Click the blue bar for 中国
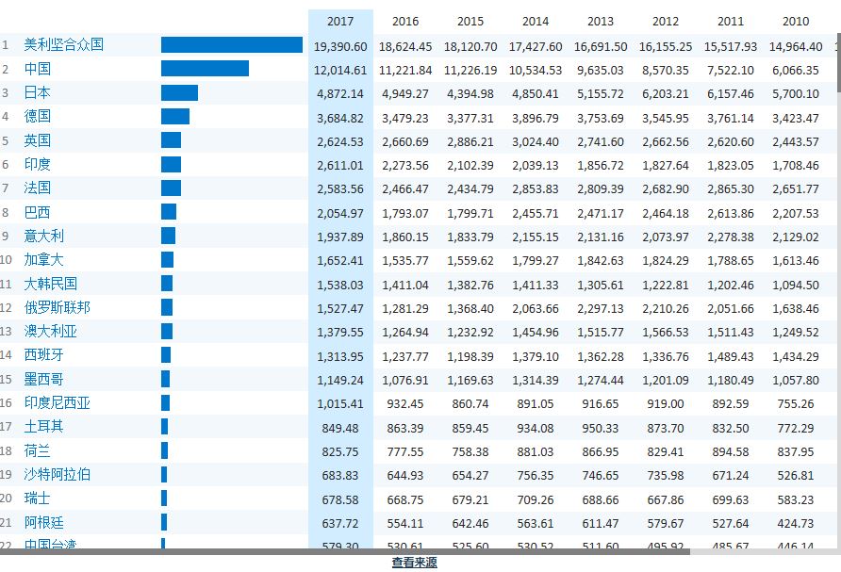Viewport: 841px width, 572px height. tap(205, 69)
